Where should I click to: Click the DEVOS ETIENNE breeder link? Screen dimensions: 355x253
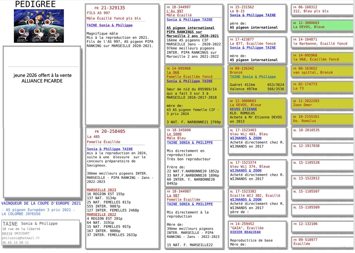(x=243, y=109)
